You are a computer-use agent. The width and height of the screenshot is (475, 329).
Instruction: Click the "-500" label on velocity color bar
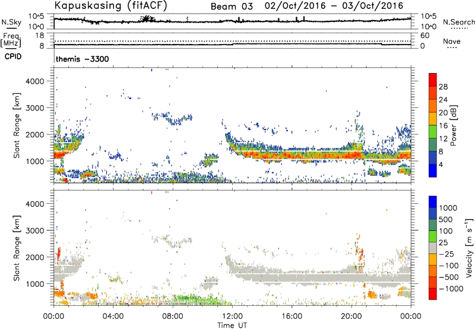point(449,277)
